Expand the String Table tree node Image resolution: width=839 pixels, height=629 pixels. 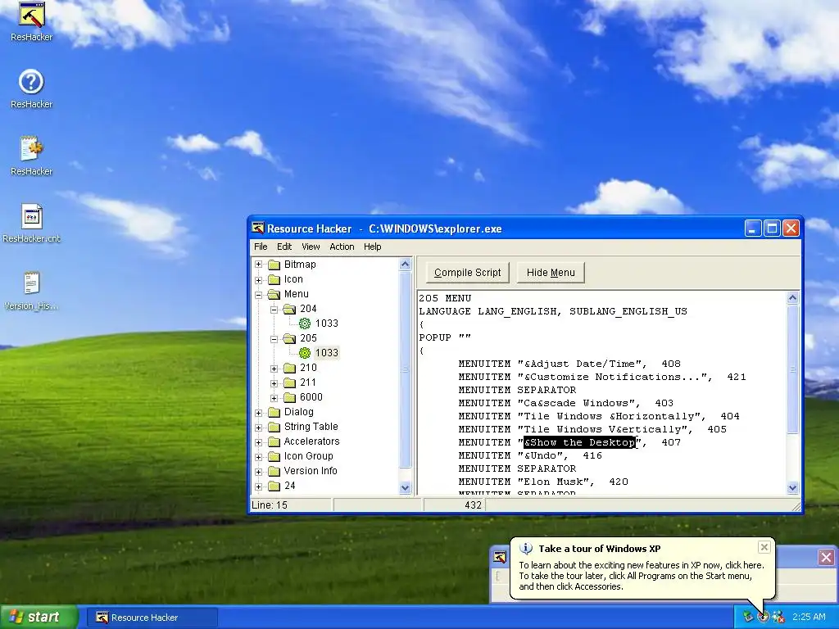[258, 427]
